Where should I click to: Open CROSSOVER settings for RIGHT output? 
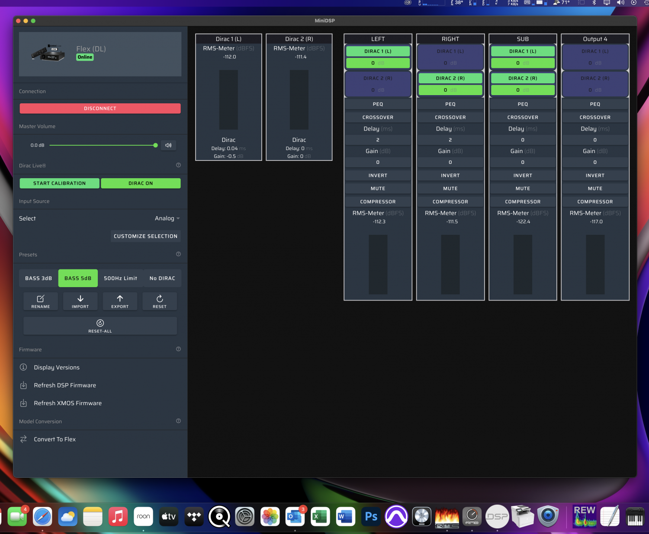coord(450,117)
